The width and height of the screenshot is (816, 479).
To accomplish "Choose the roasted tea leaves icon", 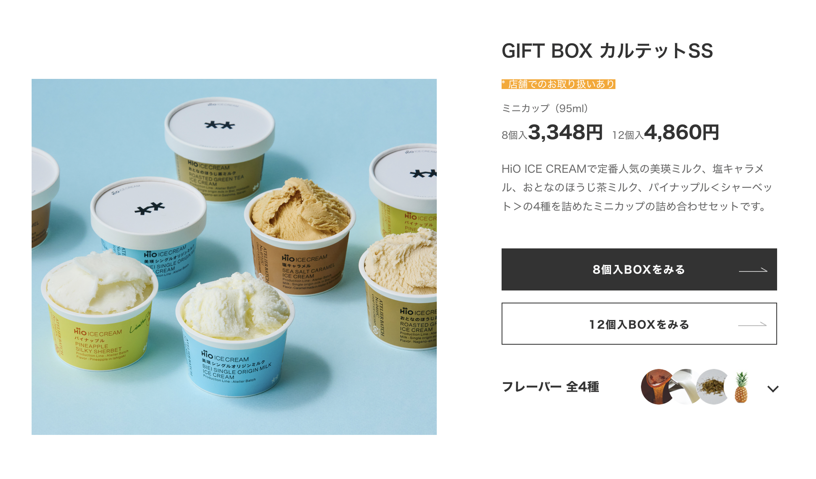I will coord(713,387).
